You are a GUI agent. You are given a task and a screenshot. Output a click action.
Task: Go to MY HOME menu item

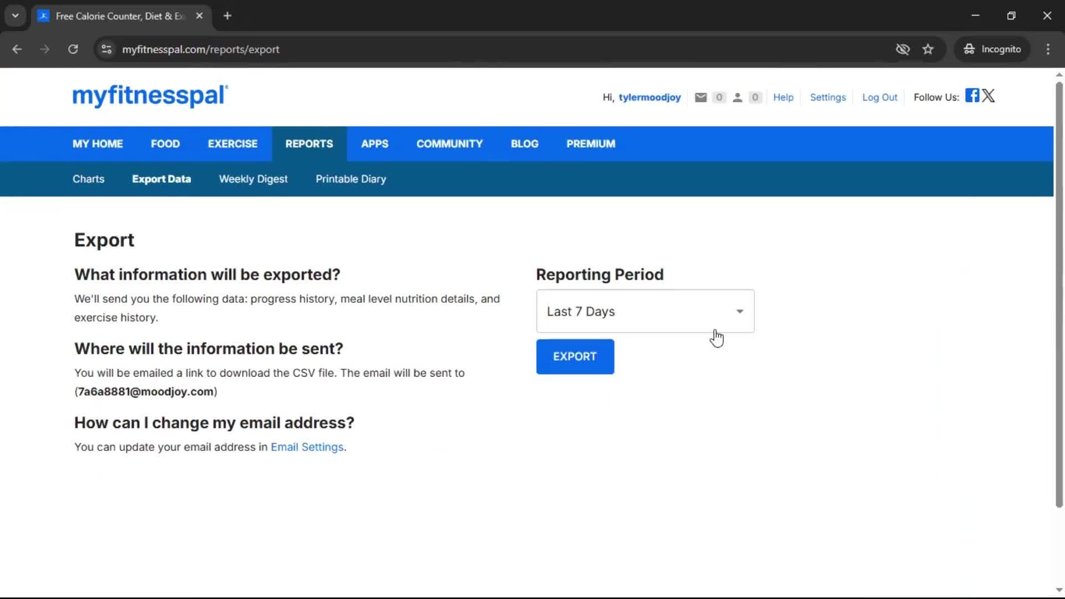98,144
